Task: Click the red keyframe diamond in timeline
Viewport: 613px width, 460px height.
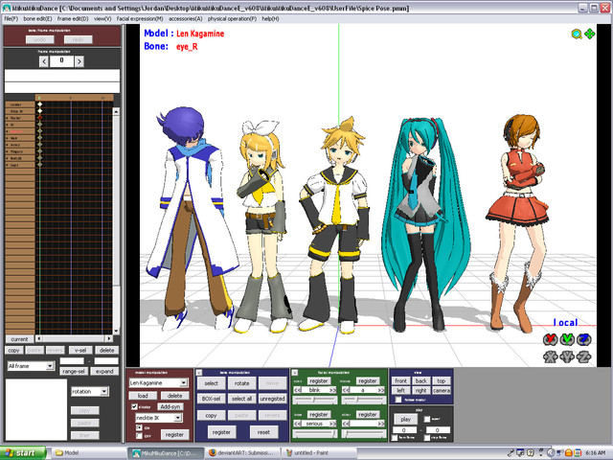Action: (x=39, y=118)
